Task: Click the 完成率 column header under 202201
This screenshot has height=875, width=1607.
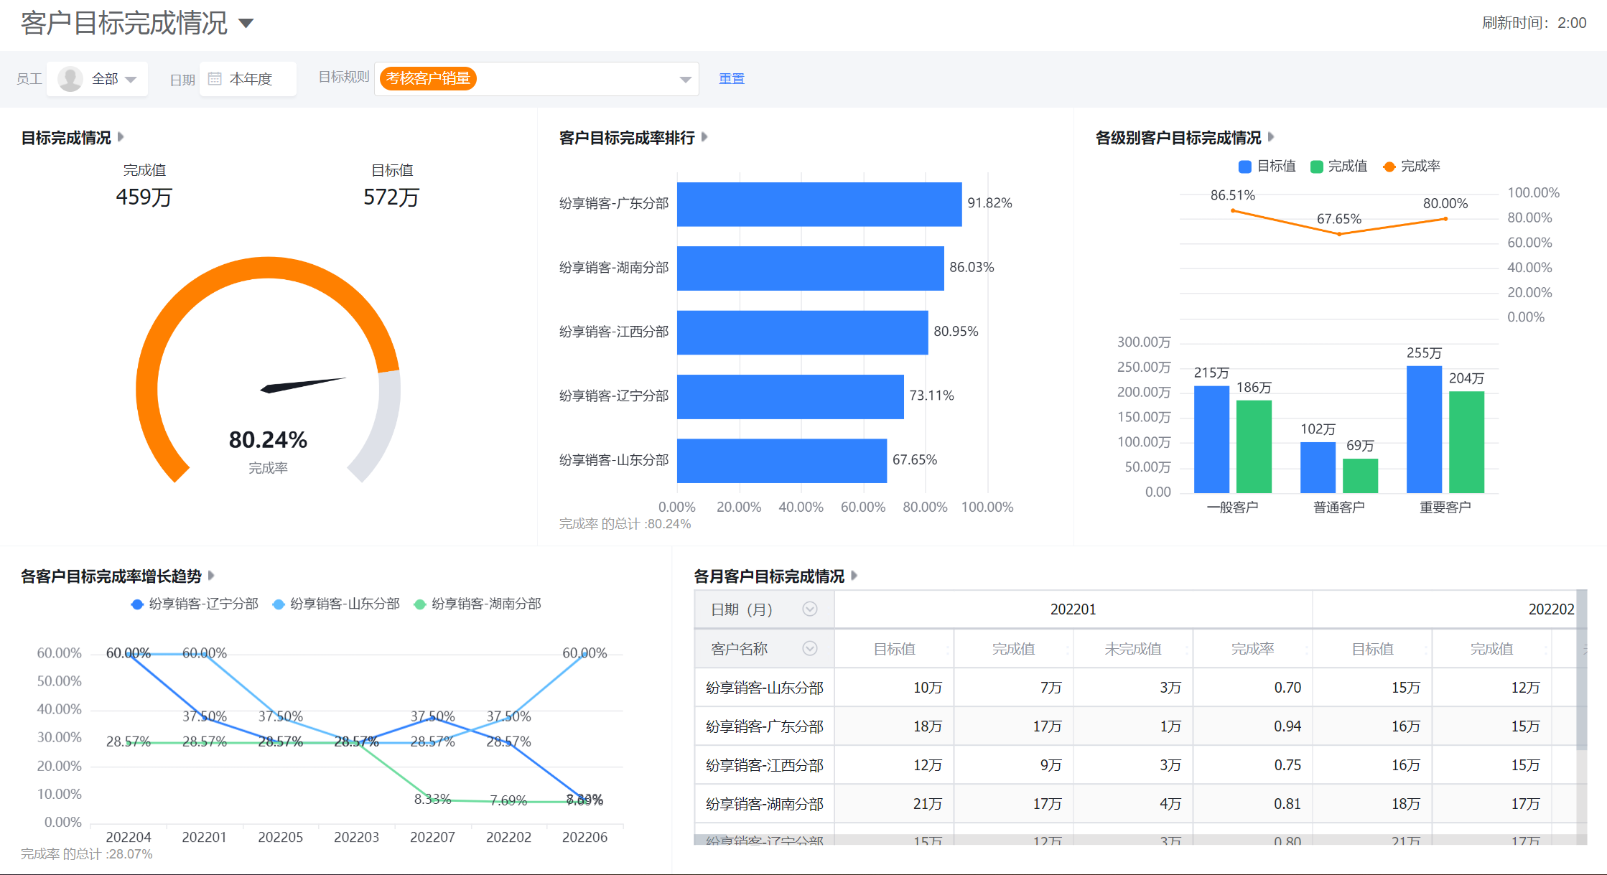Action: pos(1252,649)
